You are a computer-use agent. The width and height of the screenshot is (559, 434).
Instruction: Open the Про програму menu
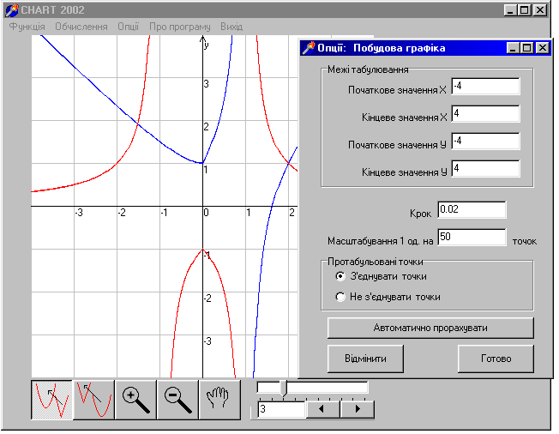pyautogui.click(x=180, y=27)
